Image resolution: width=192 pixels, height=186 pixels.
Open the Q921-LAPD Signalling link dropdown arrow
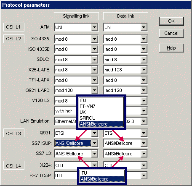click(94, 90)
